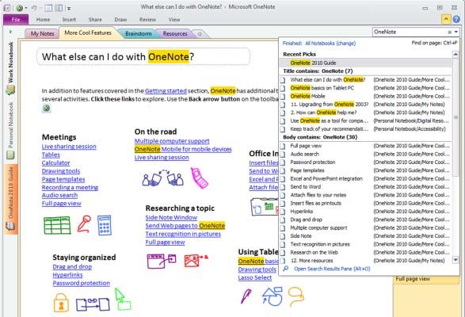Screen dimensions: 465x317
Task: Change search scope via All Notebooks (change) link
Action: pyautogui.click(x=330, y=44)
